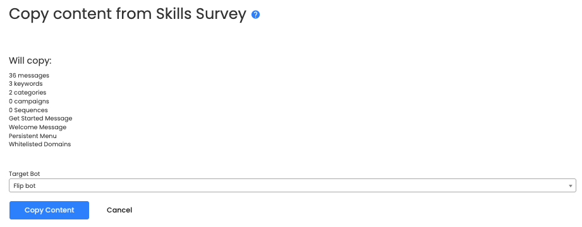
Task: Select the Flip bot selected value text
Action: (x=25, y=186)
